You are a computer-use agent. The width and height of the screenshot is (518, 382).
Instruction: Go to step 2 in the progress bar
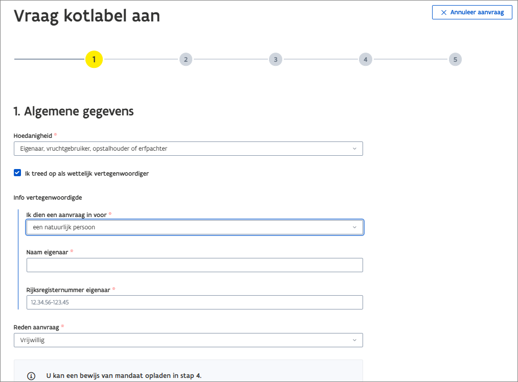tap(186, 59)
